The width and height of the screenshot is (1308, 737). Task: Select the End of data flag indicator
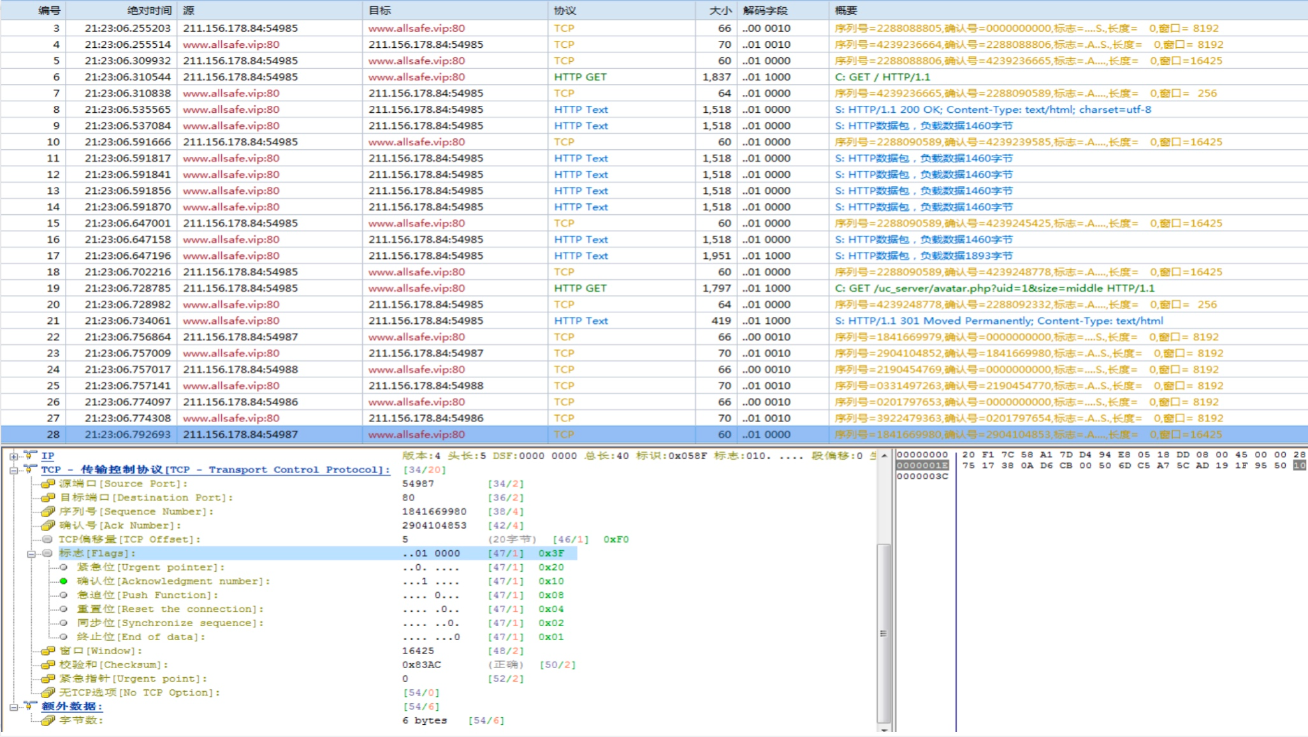click(x=64, y=637)
